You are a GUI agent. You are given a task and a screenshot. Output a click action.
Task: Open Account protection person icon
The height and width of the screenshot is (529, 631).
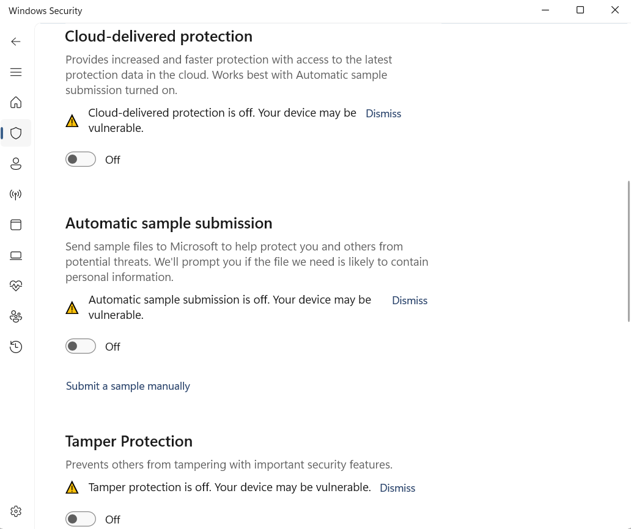click(16, 164)
